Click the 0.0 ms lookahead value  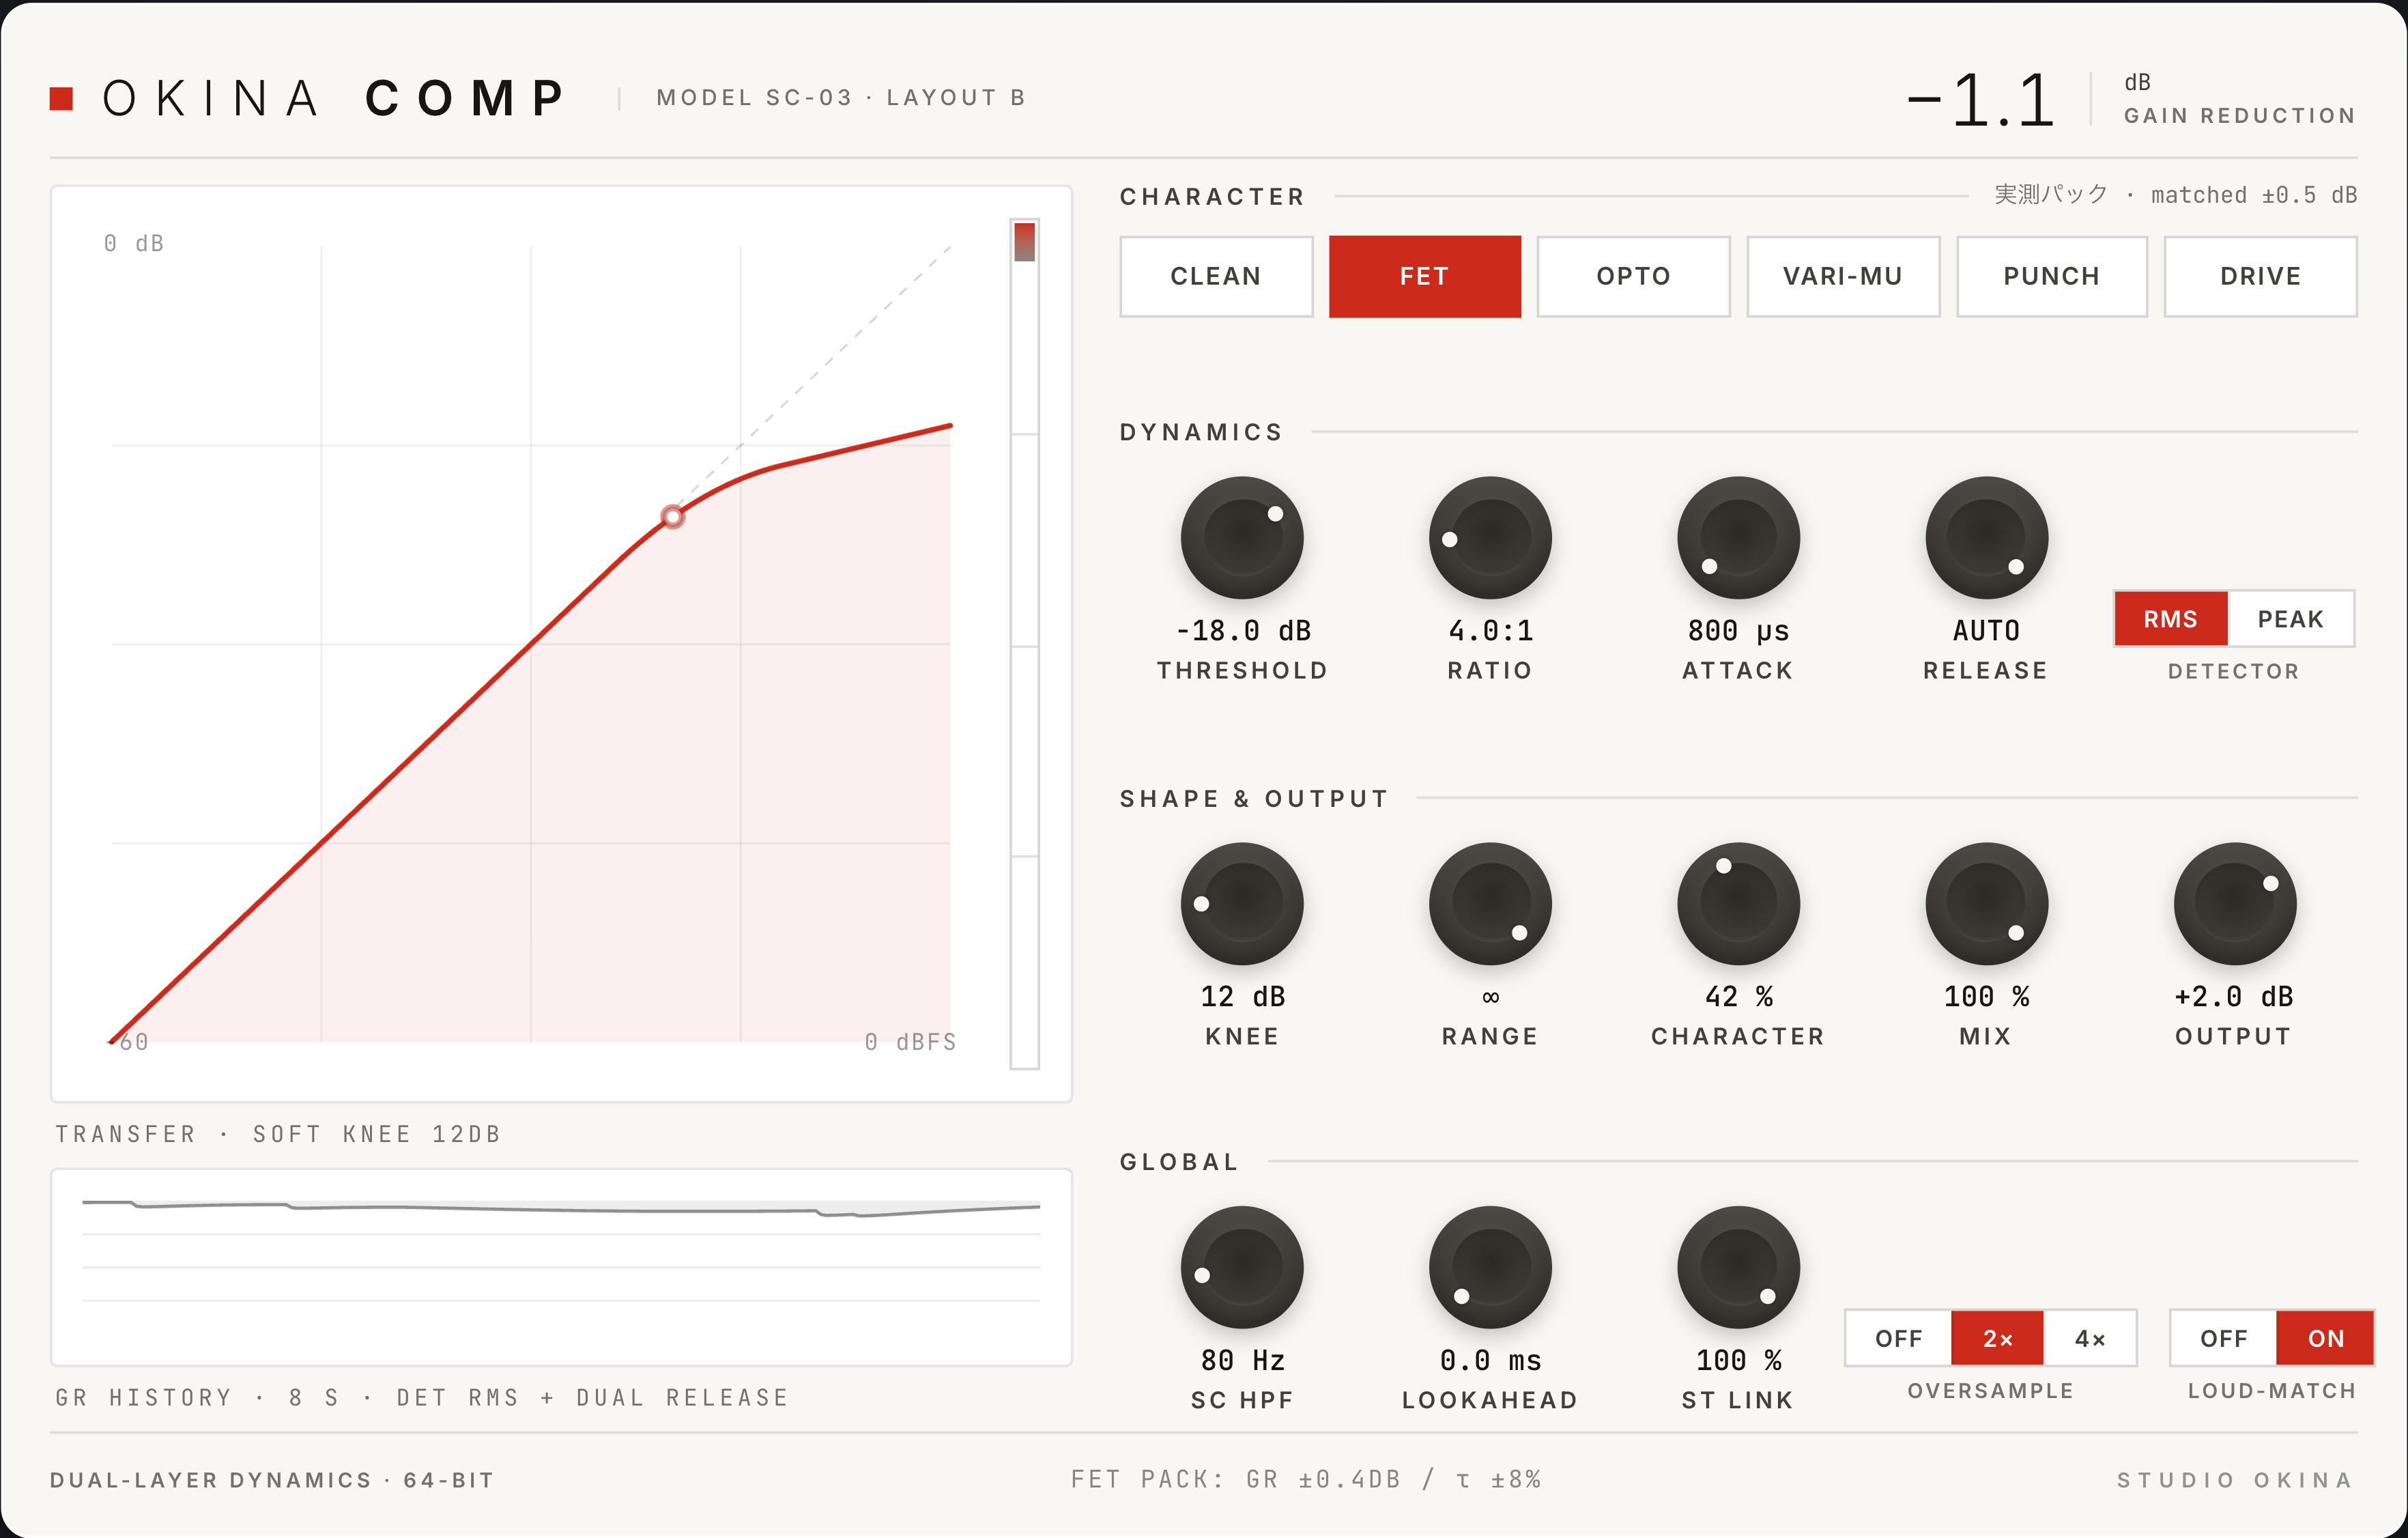point(1490,1361)
